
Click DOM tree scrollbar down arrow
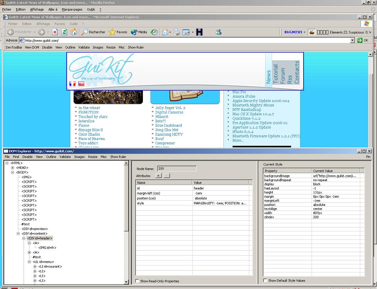point(126,282)
